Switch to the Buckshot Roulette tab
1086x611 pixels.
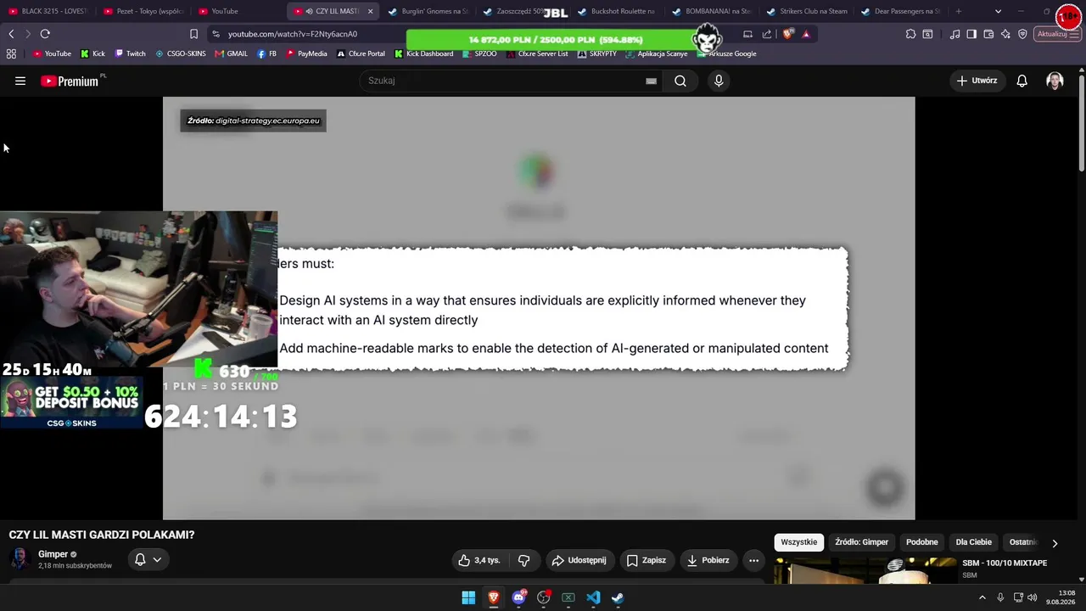point(616,11)
